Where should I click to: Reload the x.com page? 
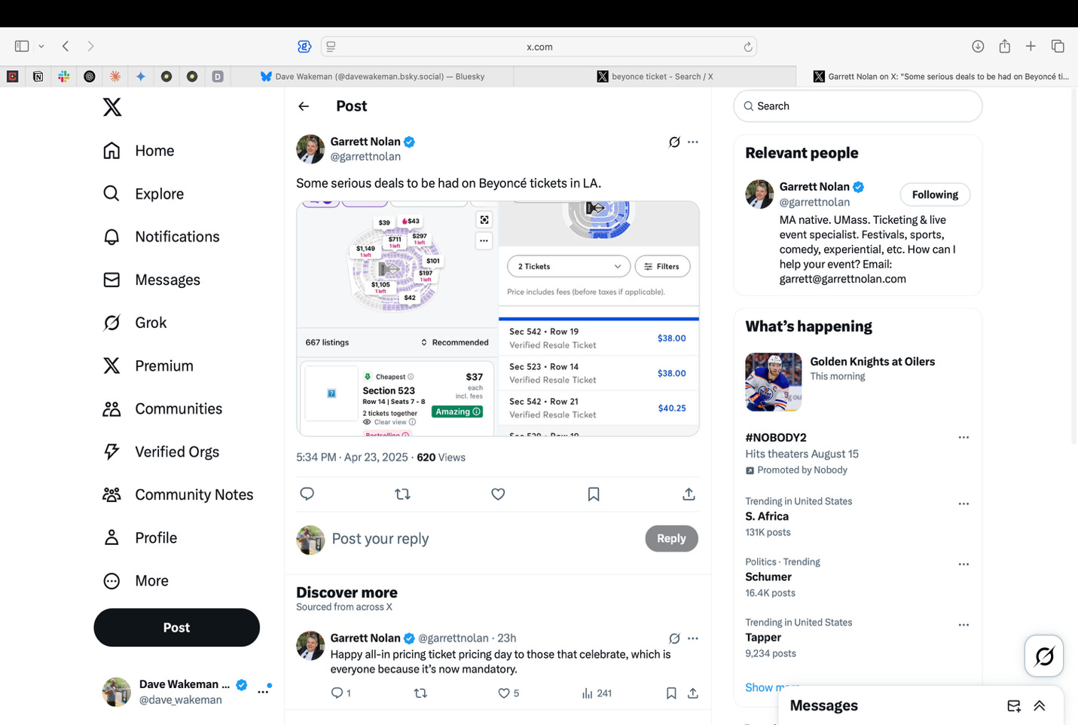[748, 47]
